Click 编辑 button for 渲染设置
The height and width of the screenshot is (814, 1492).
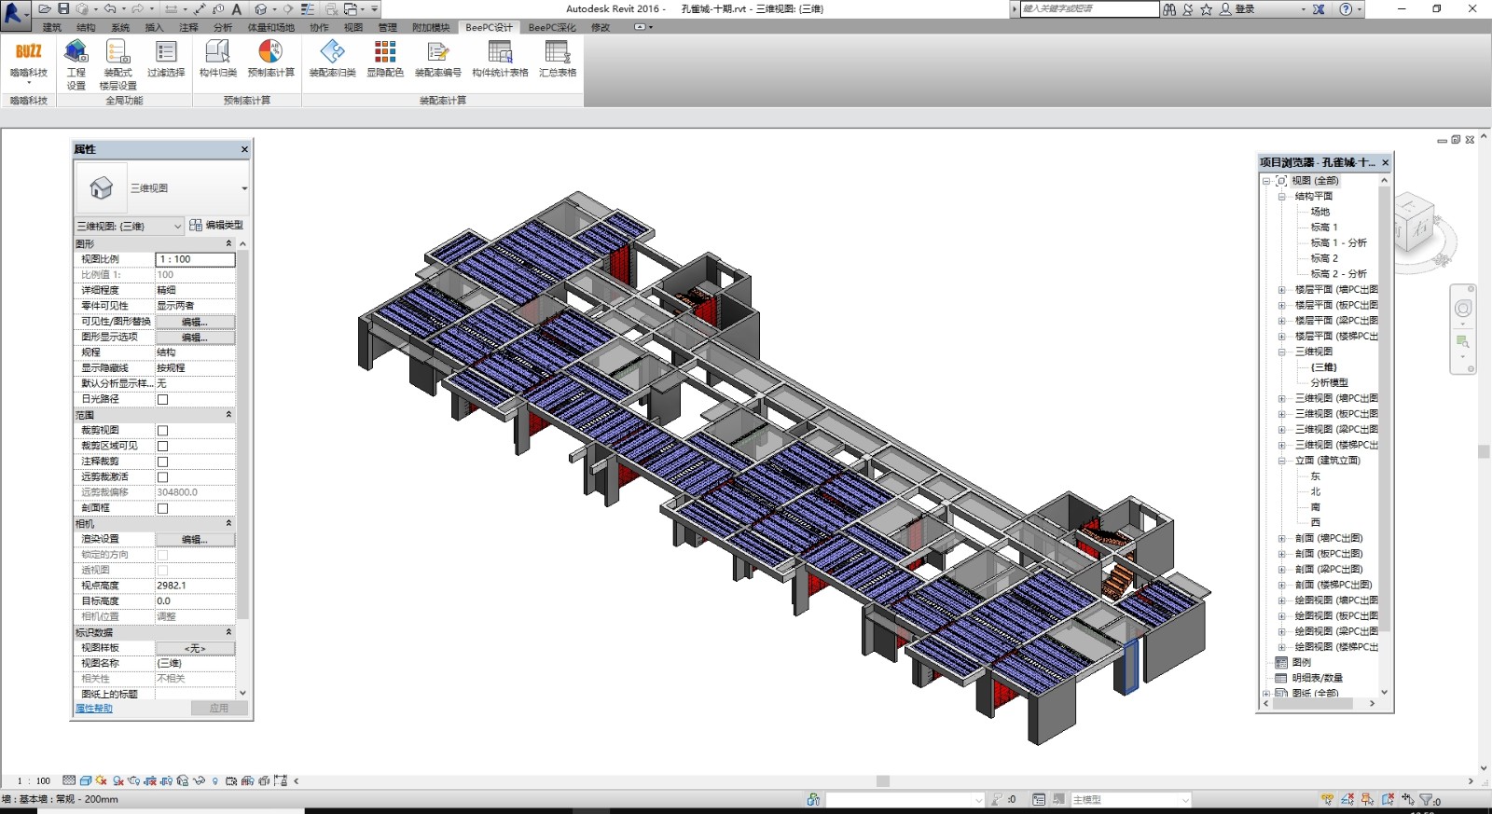pyautogui.click(x=195, y=539)
